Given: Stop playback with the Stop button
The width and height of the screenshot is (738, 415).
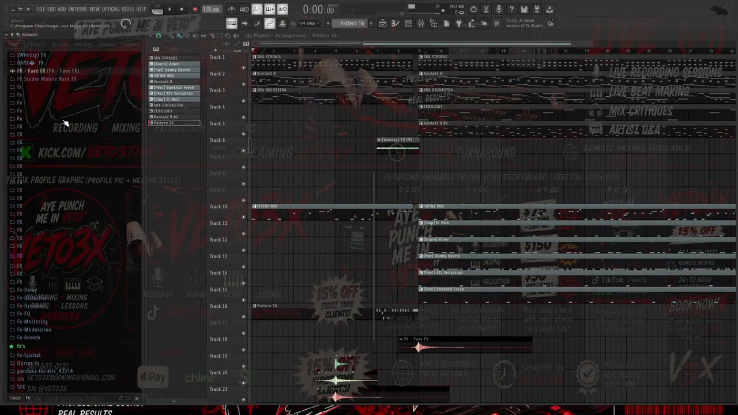Looking at the screenshot, I should 182,9.
